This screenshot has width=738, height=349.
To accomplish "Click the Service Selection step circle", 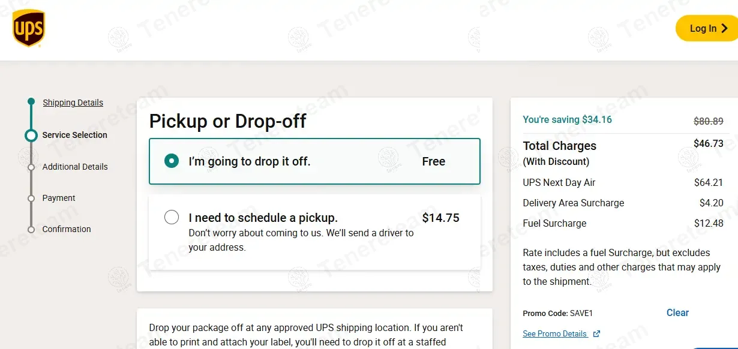I will [x=31, y=136].
